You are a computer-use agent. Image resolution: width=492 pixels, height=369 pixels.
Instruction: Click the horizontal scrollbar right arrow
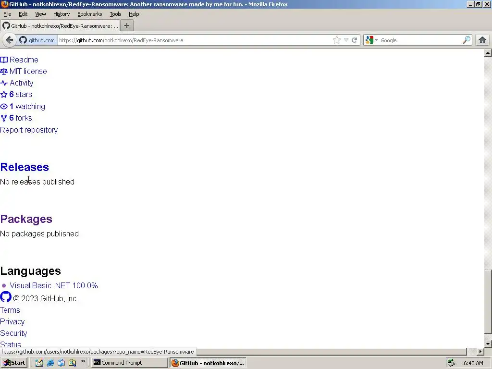[480, 351]
